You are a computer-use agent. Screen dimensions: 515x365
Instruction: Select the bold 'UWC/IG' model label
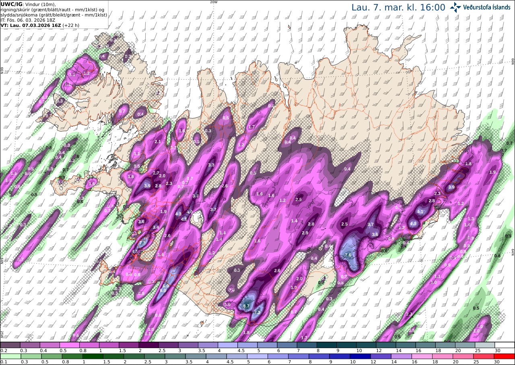(x=12, y=4)
